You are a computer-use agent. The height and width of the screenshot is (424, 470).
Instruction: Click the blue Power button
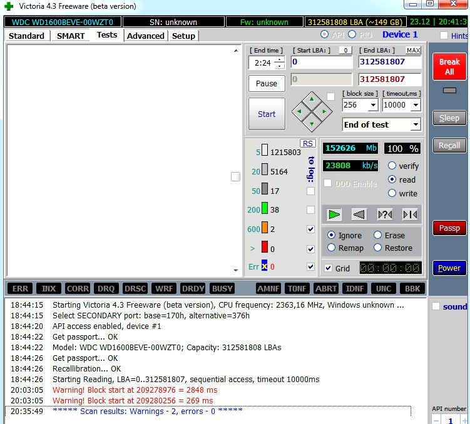click(449, 268)
